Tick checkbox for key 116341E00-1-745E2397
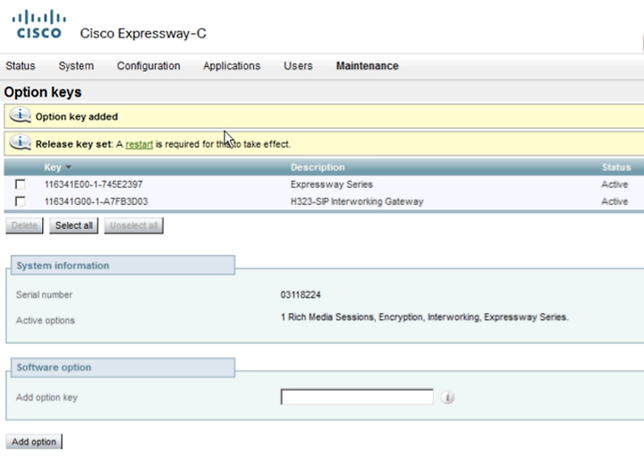Viewport: 644px width, 467px height. coord(20,184)
